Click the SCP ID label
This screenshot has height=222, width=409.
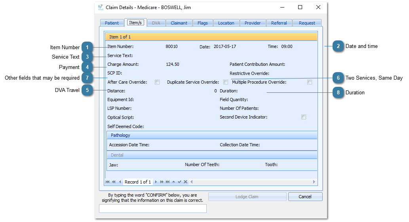coord(115,73)
